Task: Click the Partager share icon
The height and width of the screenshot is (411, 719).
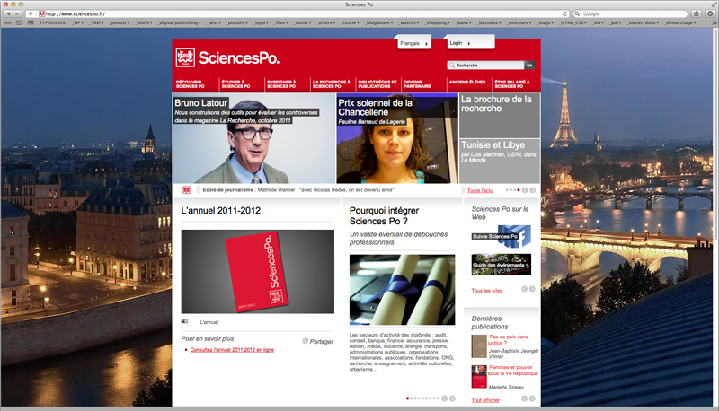Action: point(305,341)
